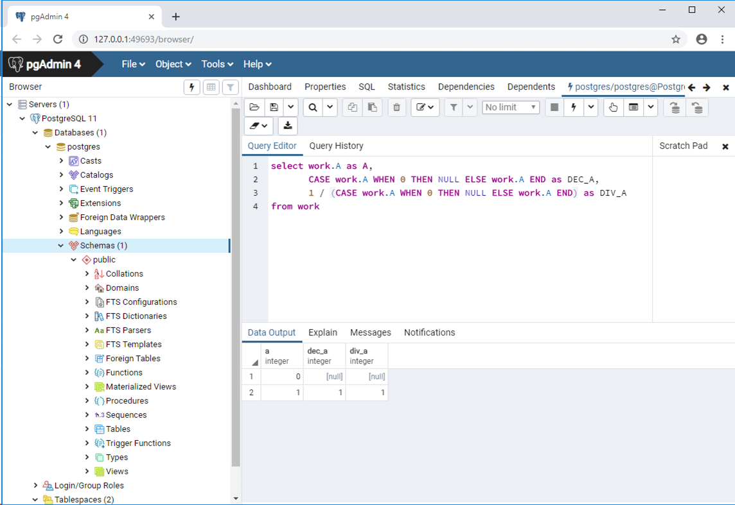This screenshot has height=505, width=735.
Task: Expand the Extensions node
Action: pos(61,203)
